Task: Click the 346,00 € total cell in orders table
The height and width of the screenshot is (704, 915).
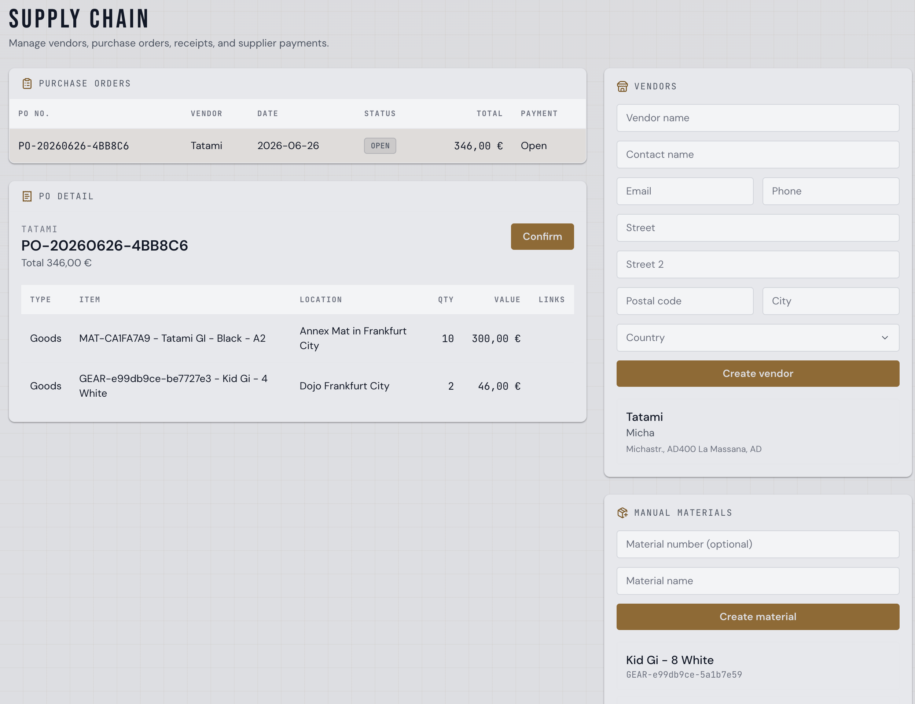Action: point(478,146)
